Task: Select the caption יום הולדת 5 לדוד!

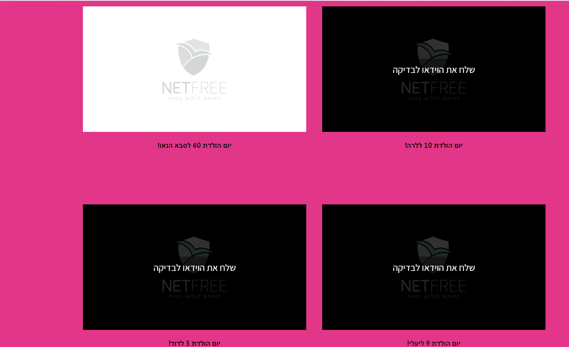Action: pyautogui.click(x=195, y=343)
